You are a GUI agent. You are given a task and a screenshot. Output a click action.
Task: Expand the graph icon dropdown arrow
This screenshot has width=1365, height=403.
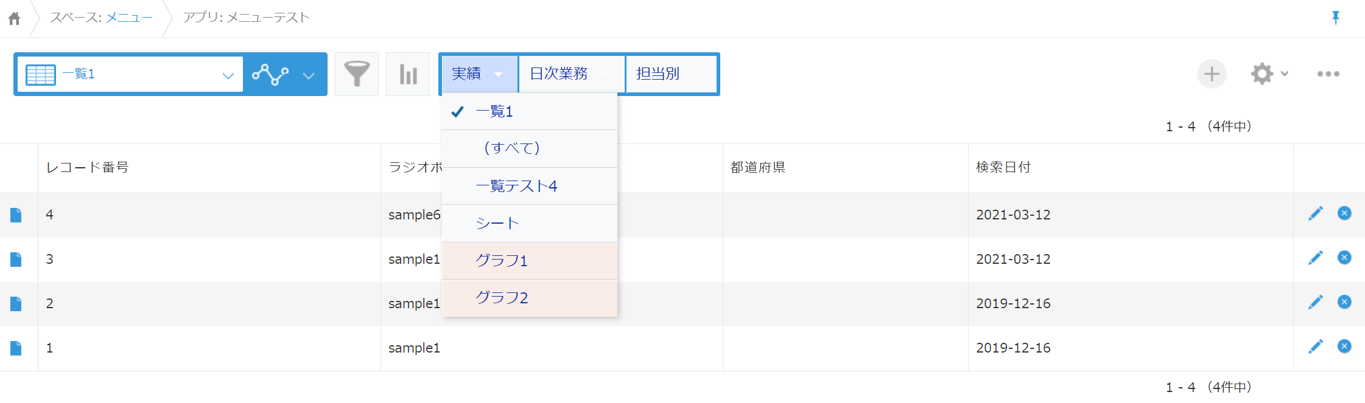309,75
